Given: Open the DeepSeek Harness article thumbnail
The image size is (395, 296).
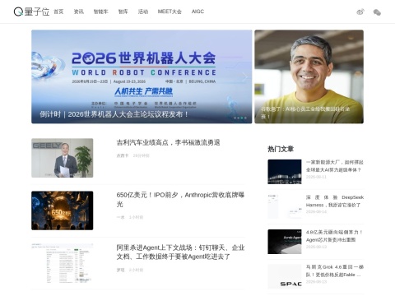Looking at the screenshot, I should point(285,206).
